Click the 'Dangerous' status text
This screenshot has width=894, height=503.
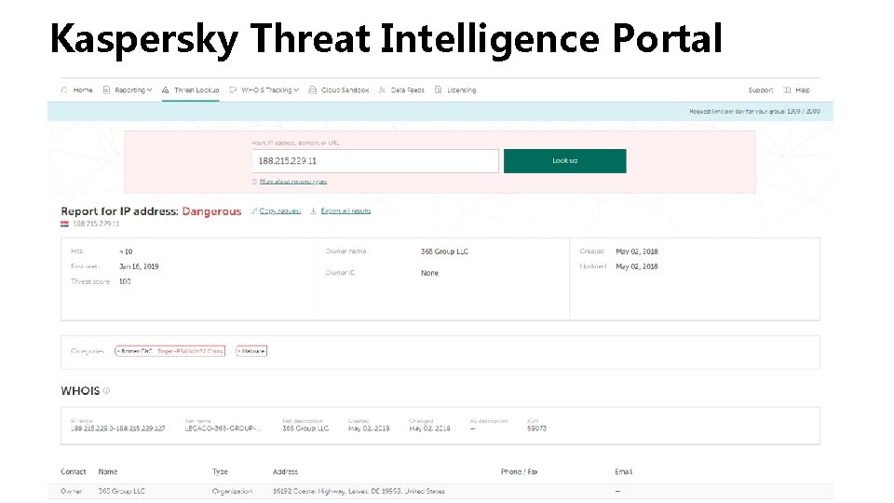click(x=211, y=211)
